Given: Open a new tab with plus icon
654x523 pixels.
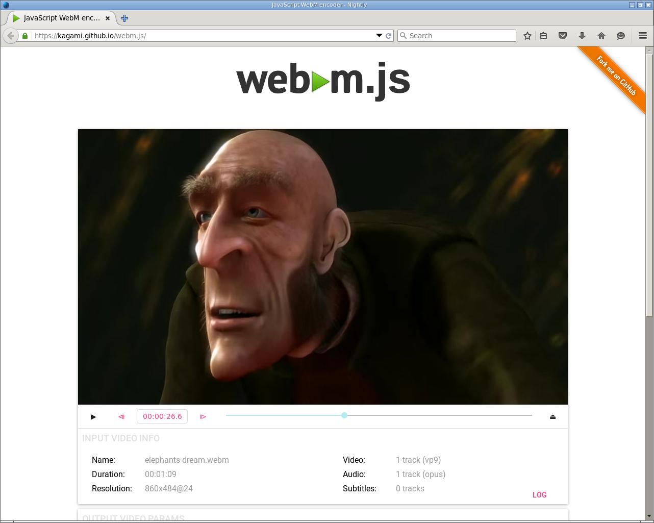Looking at the screenshot, I should [124, 18].
